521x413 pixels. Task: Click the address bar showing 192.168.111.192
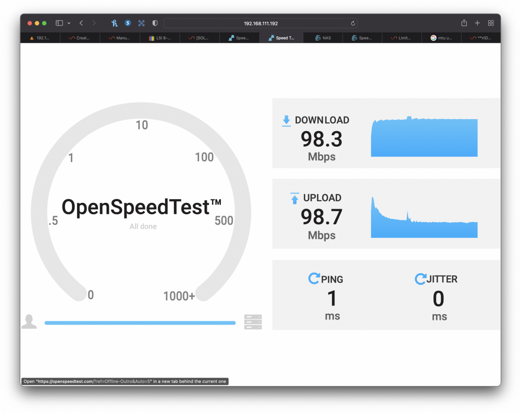(260, 23)
